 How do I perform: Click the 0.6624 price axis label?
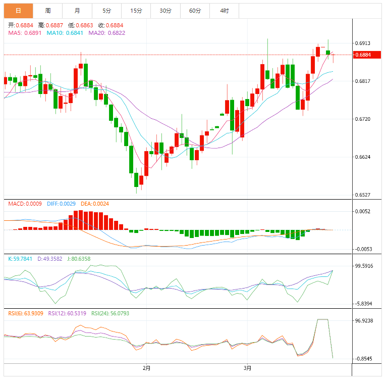coord(363,157)
